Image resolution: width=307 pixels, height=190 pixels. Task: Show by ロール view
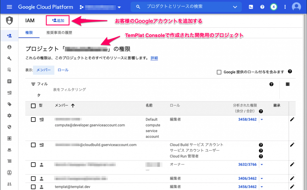click(63, 70)
